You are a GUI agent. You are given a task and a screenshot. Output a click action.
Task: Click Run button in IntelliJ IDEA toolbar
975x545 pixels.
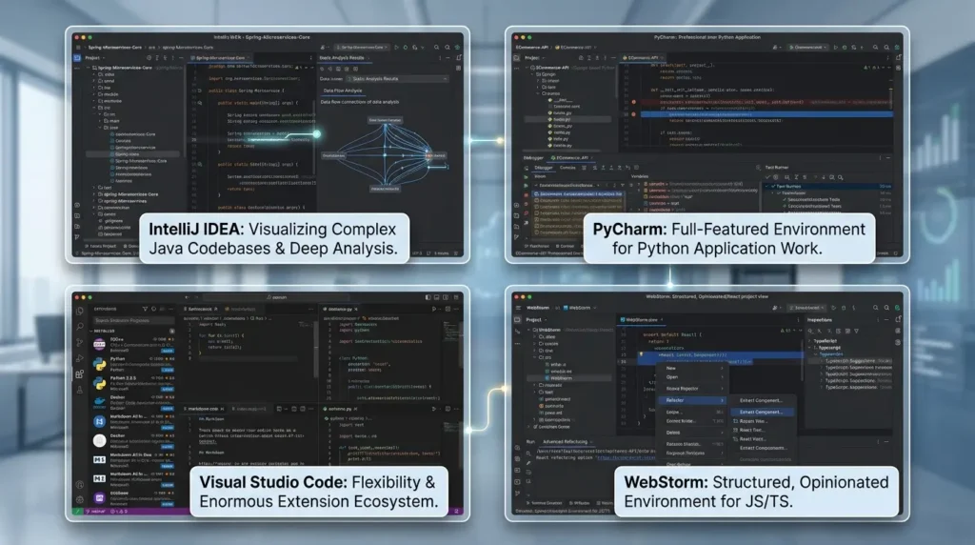(x=396, y=48)
